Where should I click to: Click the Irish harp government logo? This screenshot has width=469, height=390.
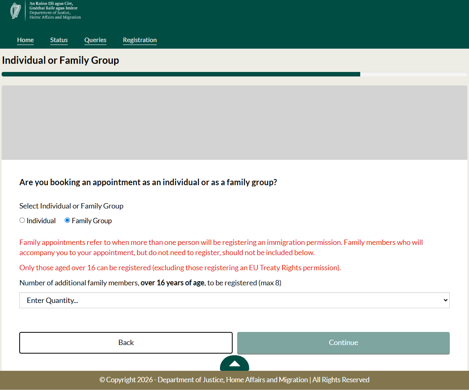(x=16, y=11)
